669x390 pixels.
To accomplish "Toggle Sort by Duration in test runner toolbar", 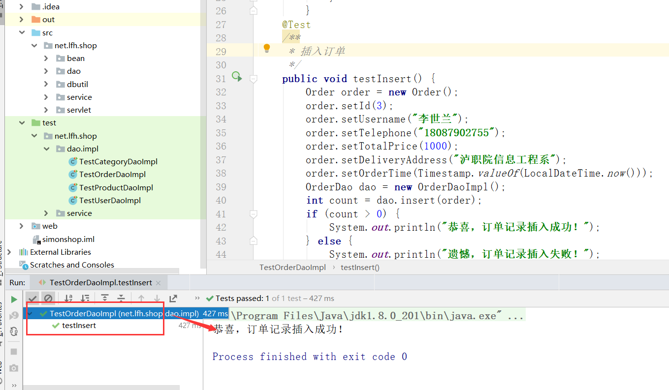I will click(x=85, y=299).
